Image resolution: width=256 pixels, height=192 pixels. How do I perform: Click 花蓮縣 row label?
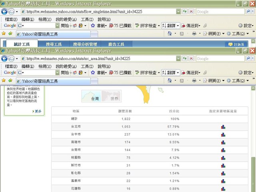(x=76, y=188)
